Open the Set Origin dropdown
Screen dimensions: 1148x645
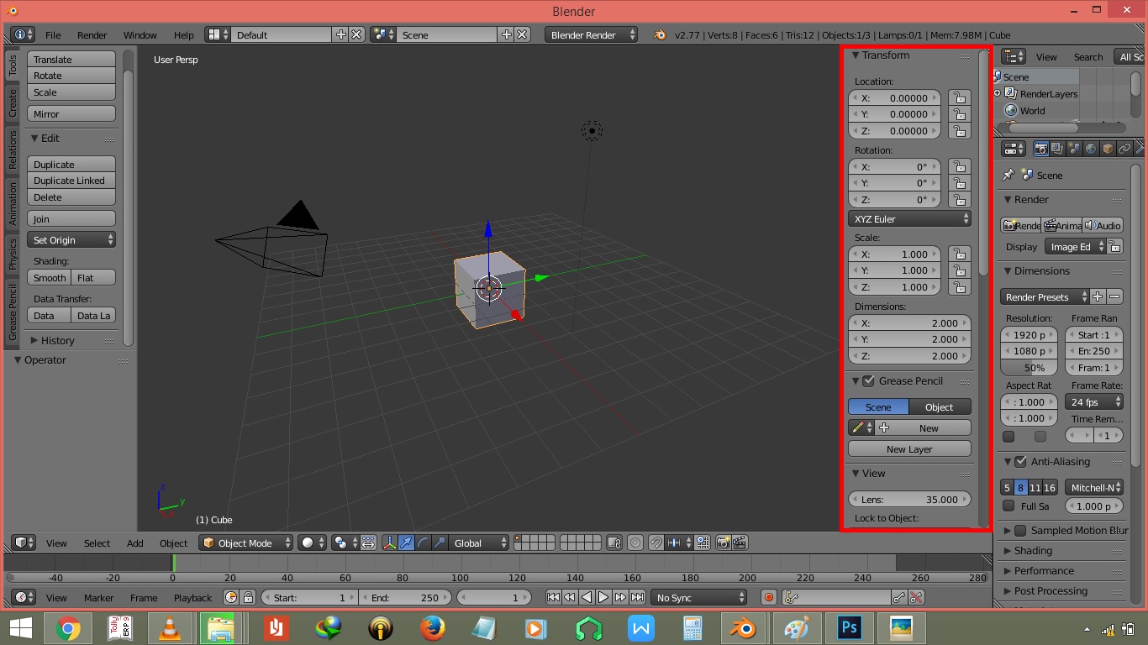[71, 239]
